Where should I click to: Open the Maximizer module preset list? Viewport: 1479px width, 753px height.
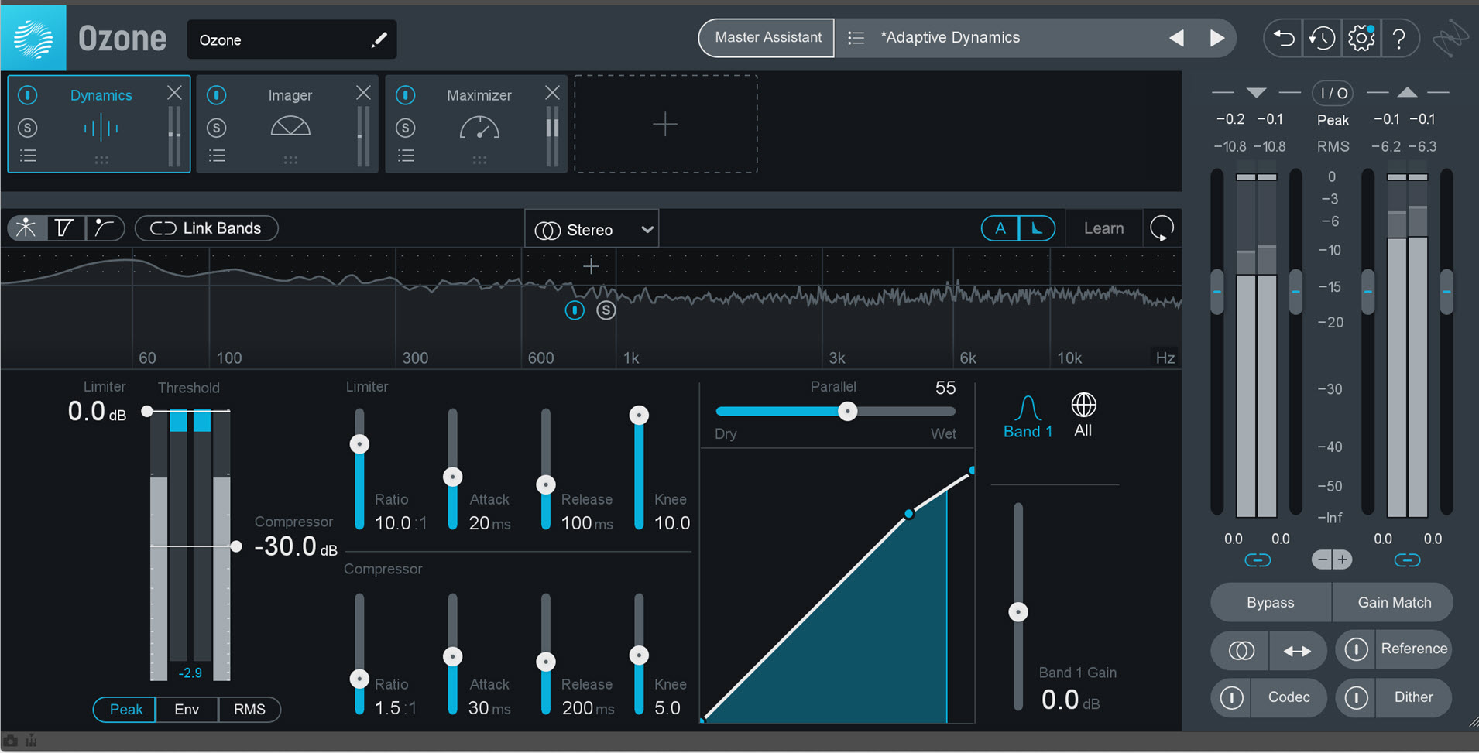tap(406, 156)
